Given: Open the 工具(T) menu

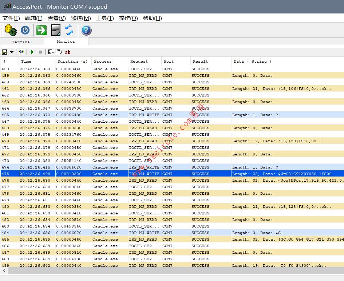Looking at the screenshot, I should [105, 18].
